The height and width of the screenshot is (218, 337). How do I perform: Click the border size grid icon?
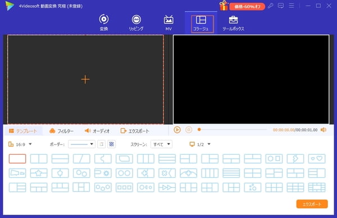(102, 144)
